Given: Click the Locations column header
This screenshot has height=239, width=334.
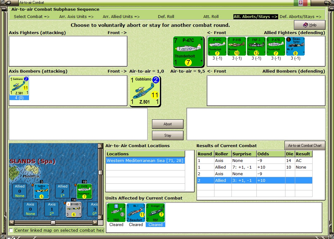Looking at the screenshot, I should click(x=145, y=154).
